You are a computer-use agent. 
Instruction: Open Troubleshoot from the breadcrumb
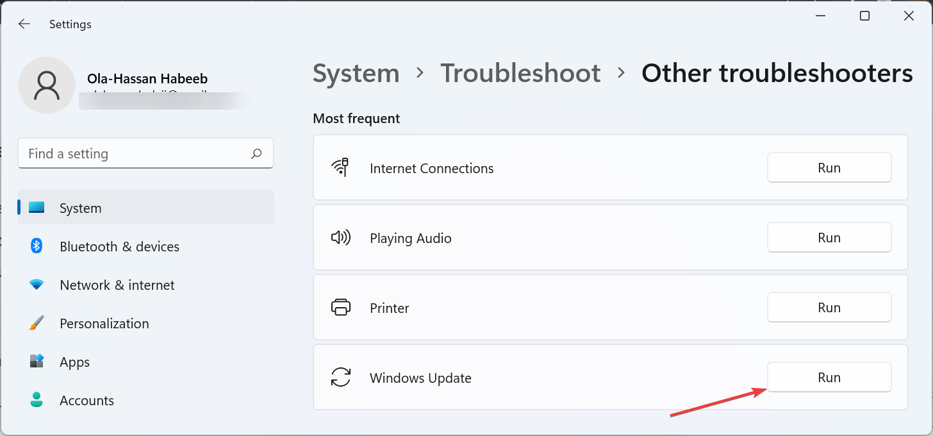[520, 73]
